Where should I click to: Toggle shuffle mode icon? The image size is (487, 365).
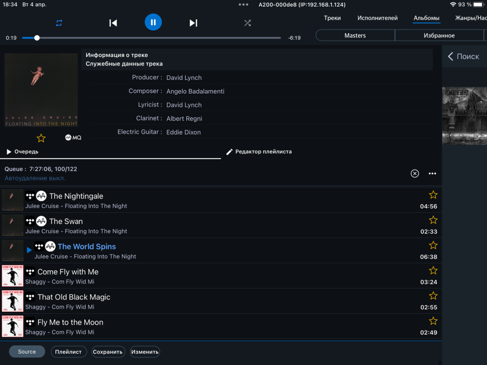(247, 23)
